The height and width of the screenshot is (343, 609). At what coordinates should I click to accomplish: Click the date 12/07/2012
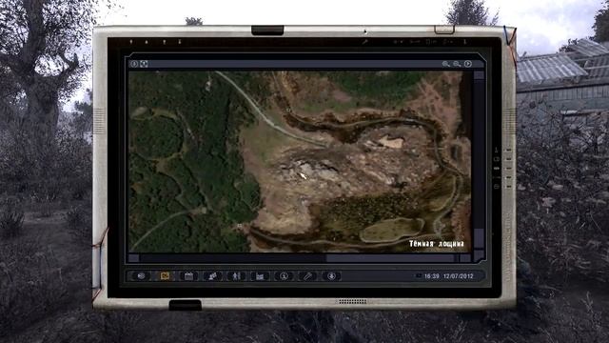(x=459, y=276)
